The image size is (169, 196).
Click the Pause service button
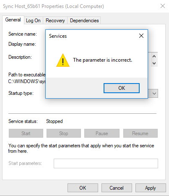click(x=102, y=133)
